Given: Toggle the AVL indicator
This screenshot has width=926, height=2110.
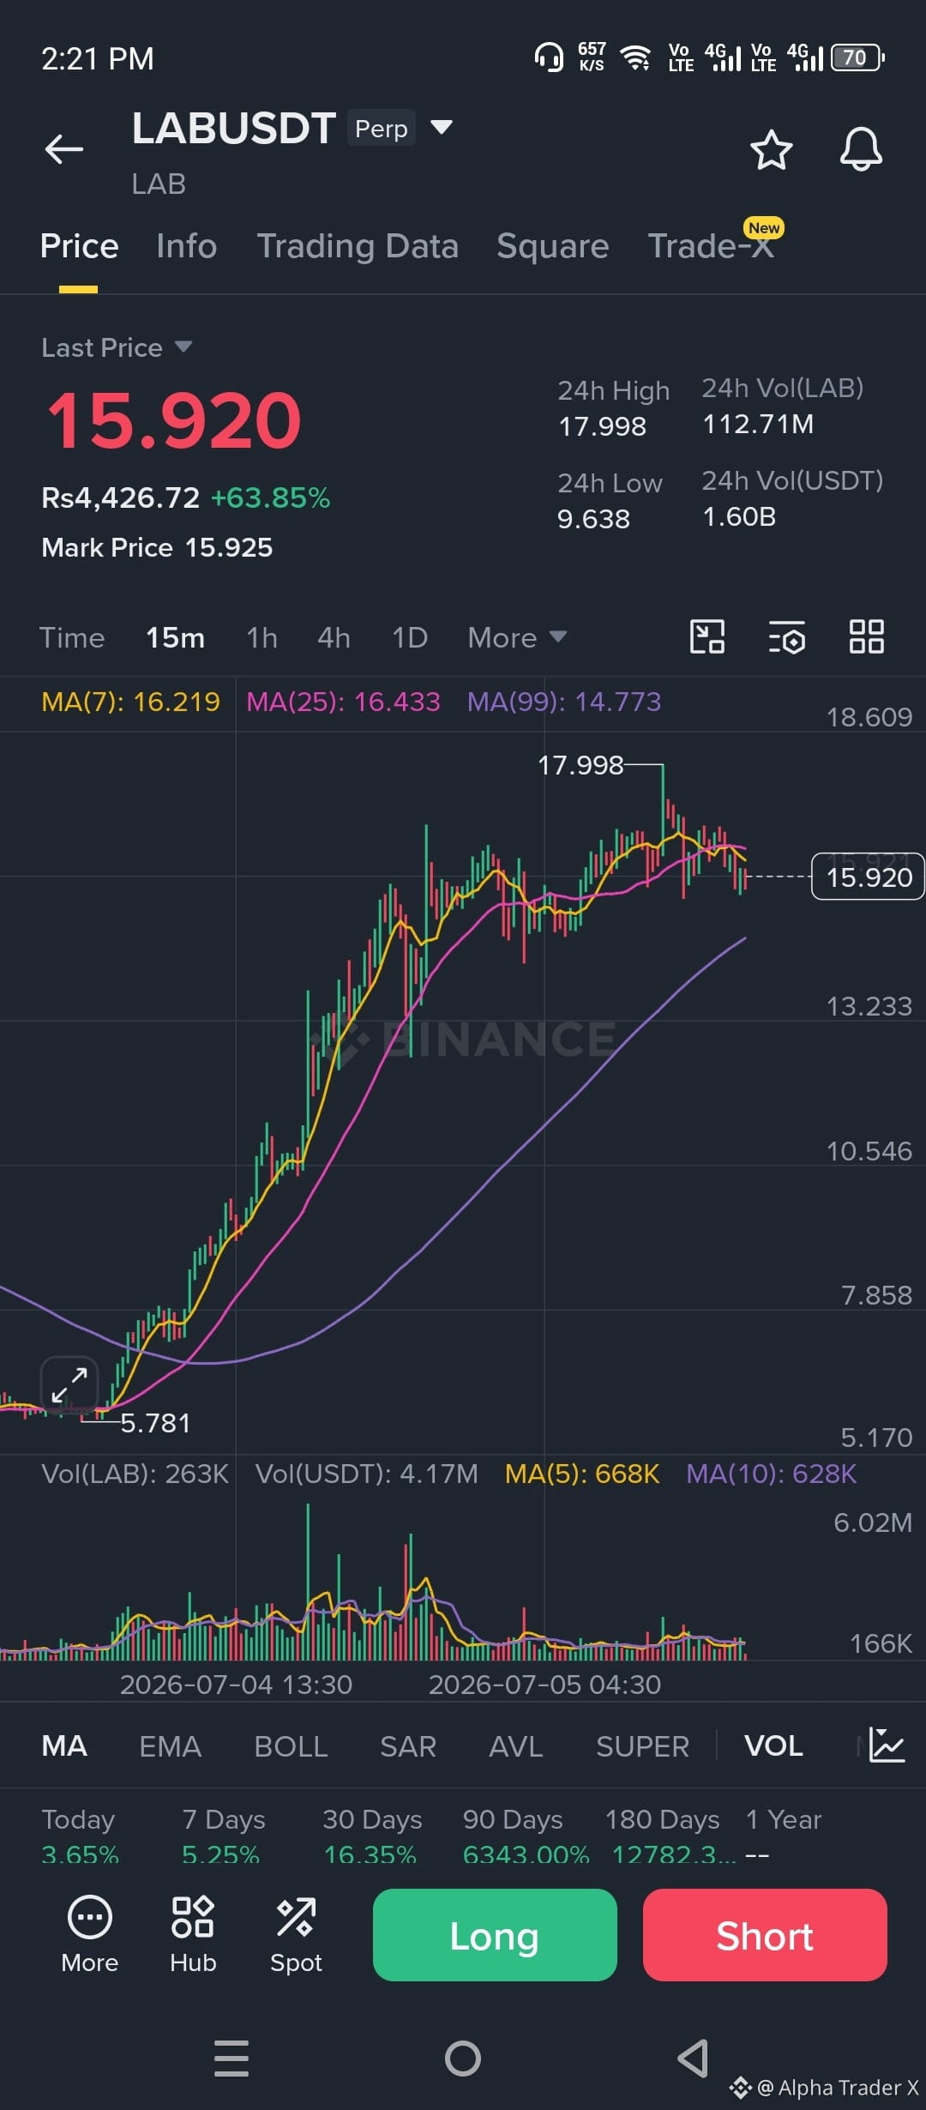Looking at the screenshot, I should [516, 1745].
